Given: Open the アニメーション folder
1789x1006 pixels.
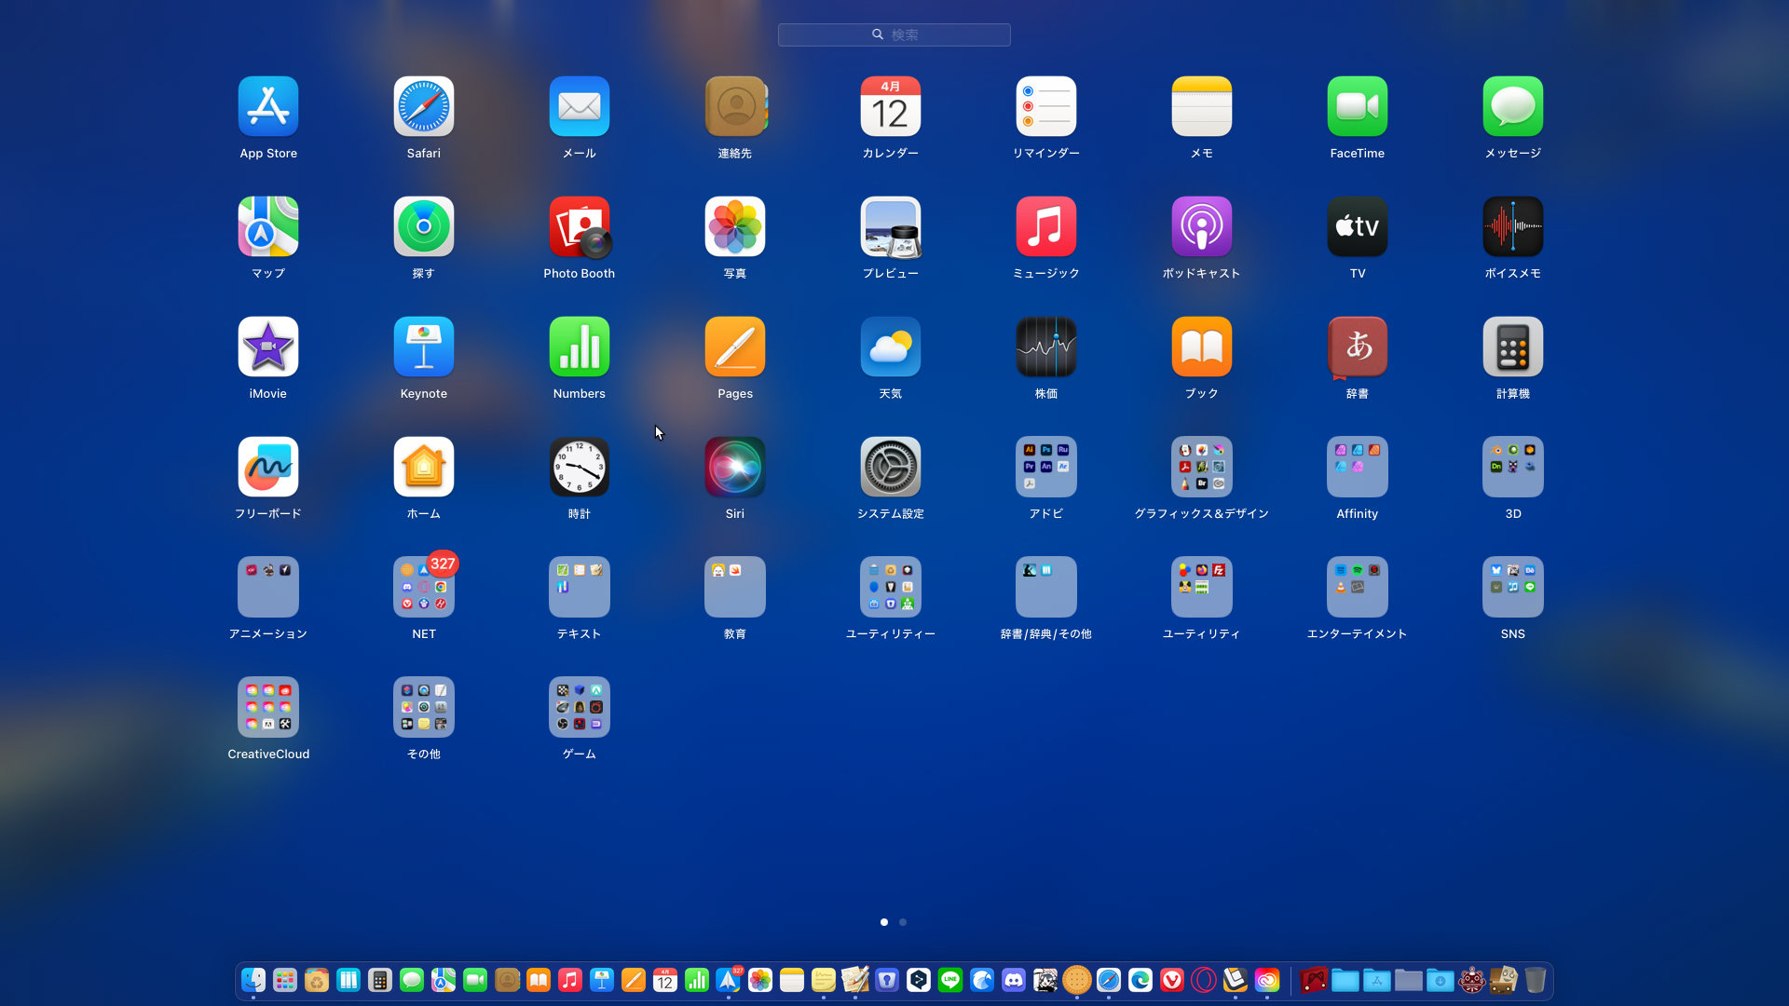Looking at the screenshot, I should pyautogui.click(x=268, y=587).
